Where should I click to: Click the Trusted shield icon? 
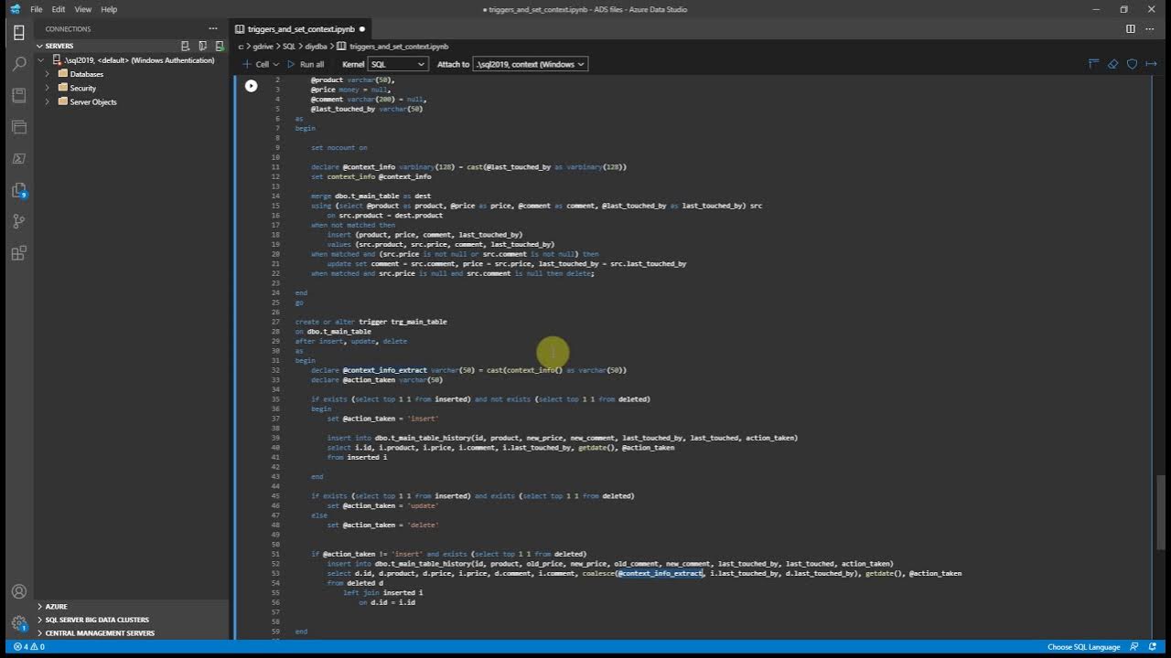pos(1132,64)
